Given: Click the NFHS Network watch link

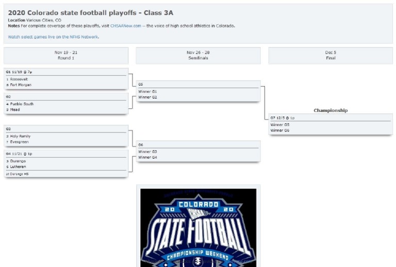Looking at the screenshot, I should point(53,37).
